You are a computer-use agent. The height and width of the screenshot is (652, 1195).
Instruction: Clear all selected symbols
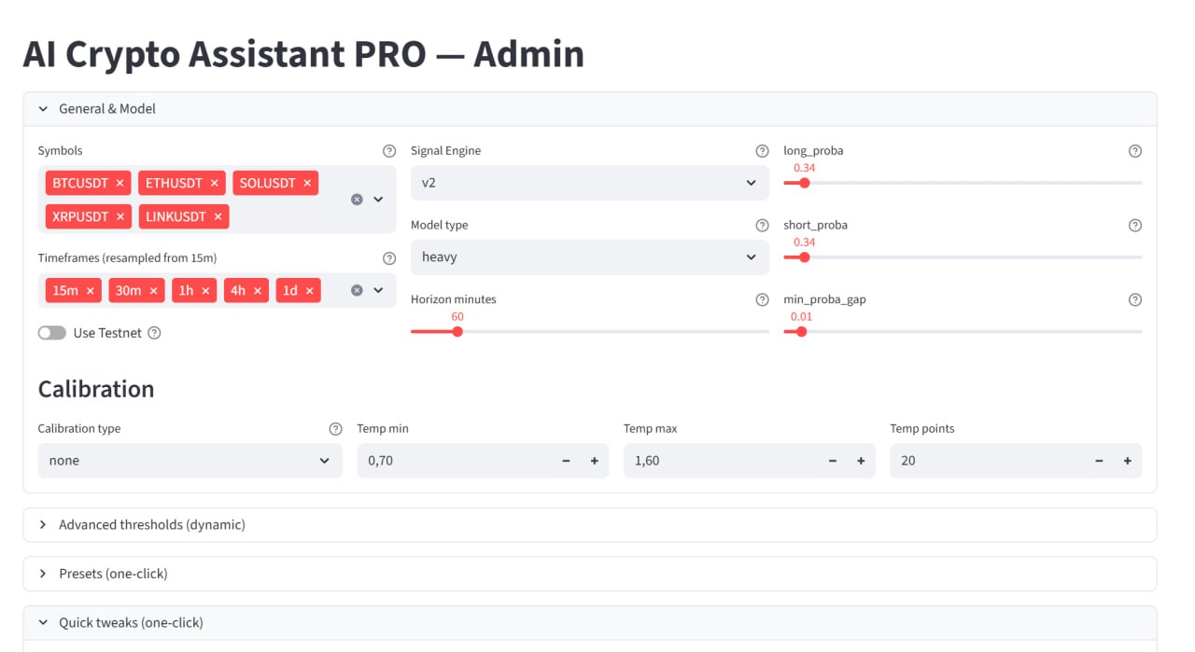[357, 200]
